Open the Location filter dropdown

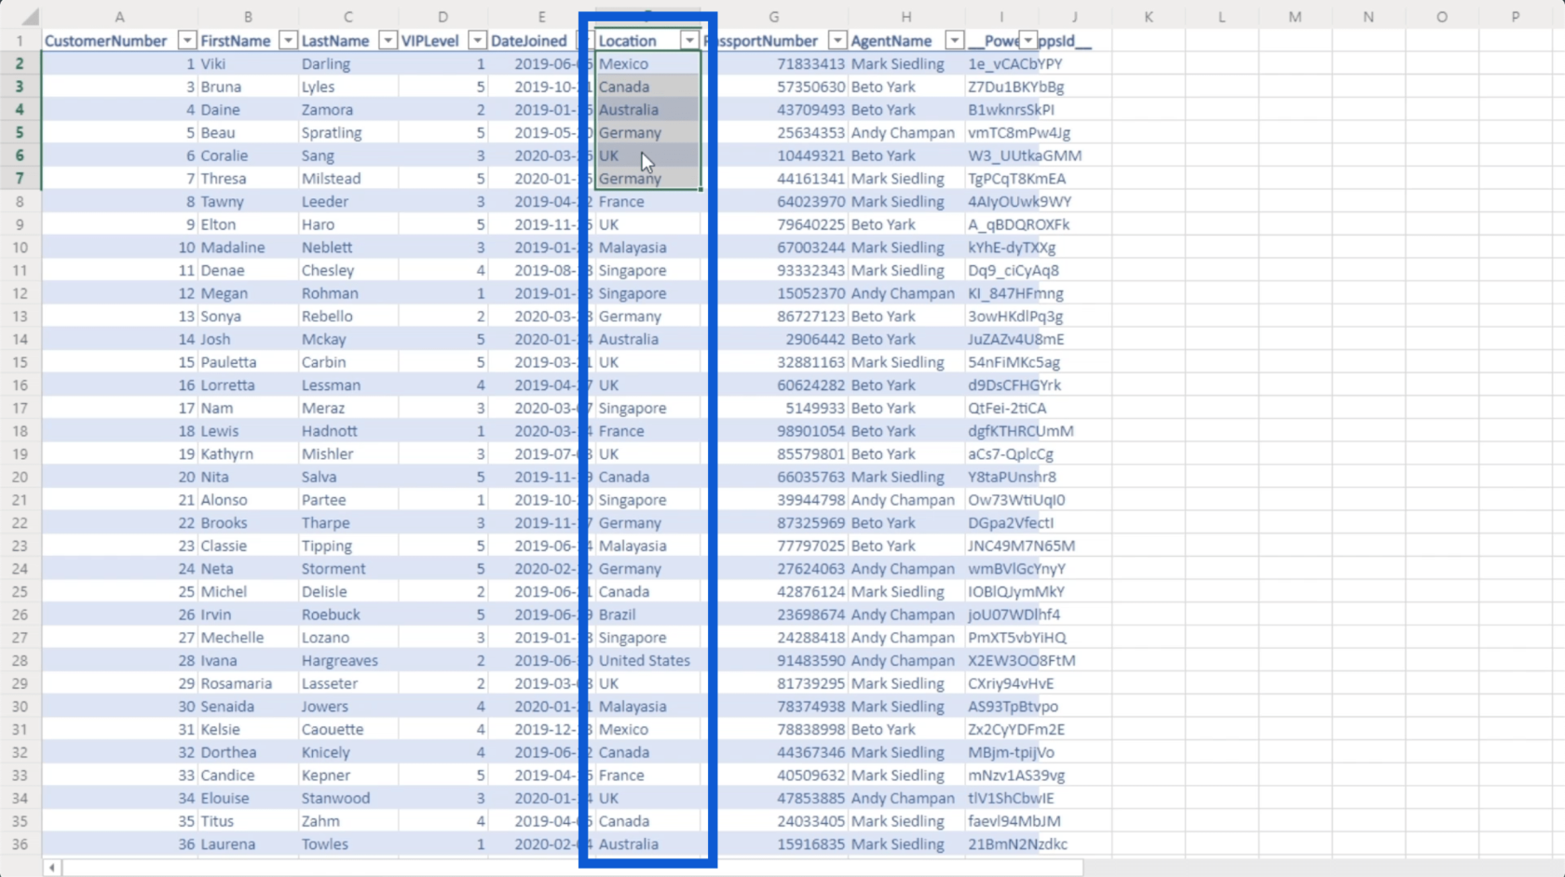(689, 40)
